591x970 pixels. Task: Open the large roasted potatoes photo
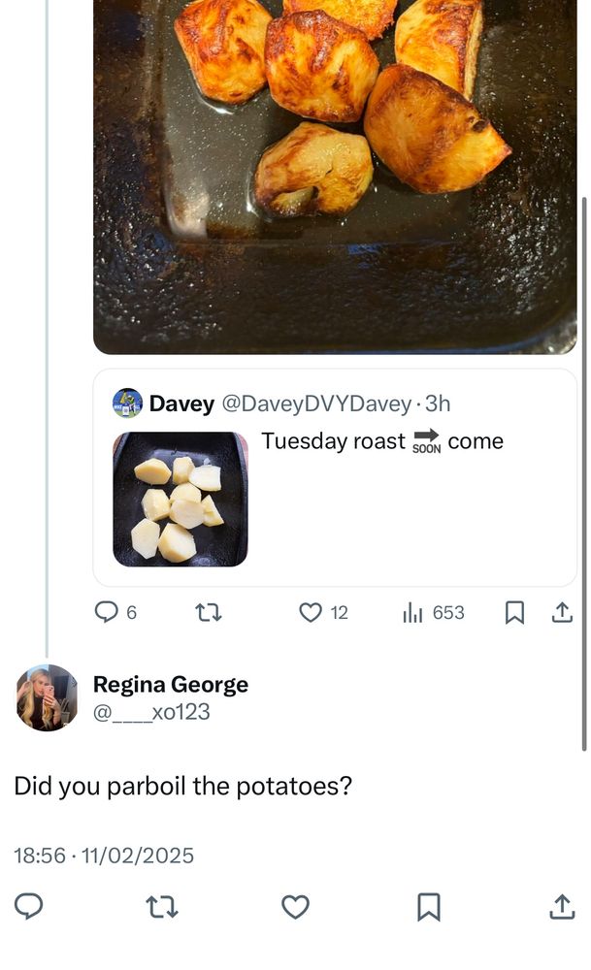pos(335,175)
